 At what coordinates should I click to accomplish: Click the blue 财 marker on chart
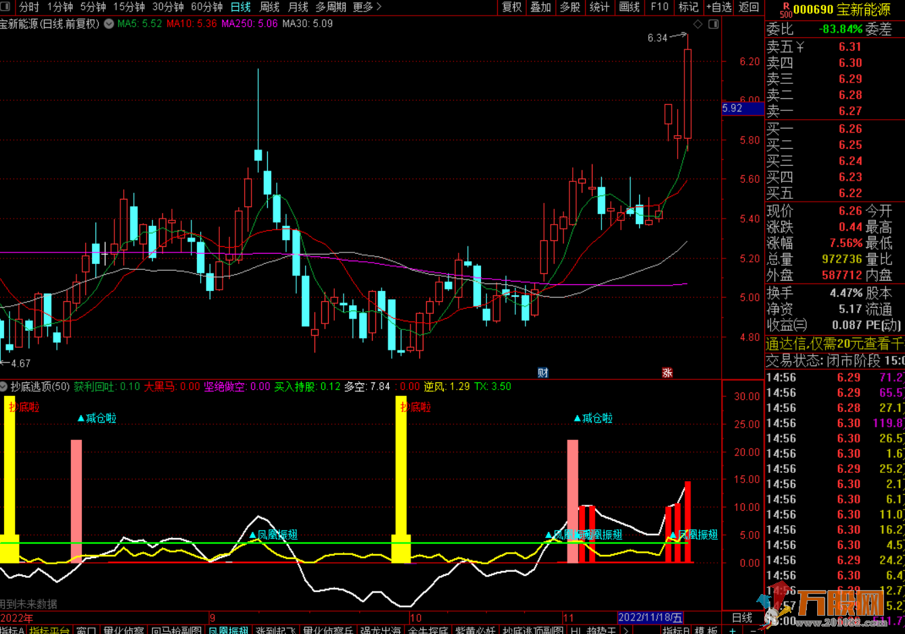coord(542,373)
